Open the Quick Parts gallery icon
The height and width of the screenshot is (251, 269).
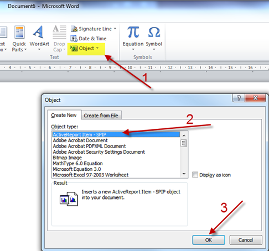[19, 33]
